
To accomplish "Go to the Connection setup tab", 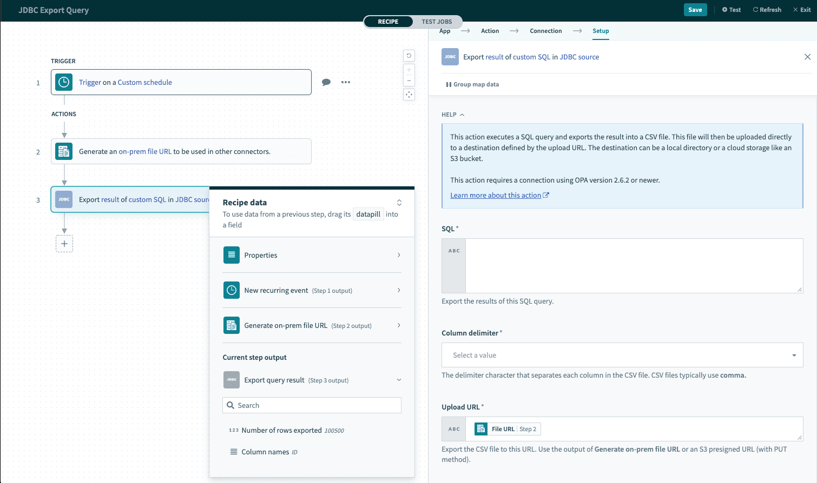I will pyautogui.click(x=545, y=31).
